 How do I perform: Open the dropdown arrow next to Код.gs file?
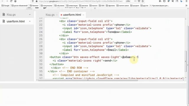[x=30, y=15]
